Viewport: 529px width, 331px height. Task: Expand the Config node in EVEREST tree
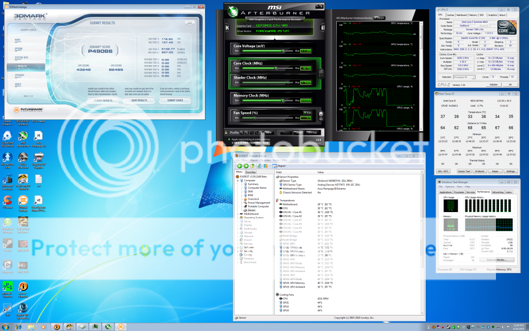238,255
